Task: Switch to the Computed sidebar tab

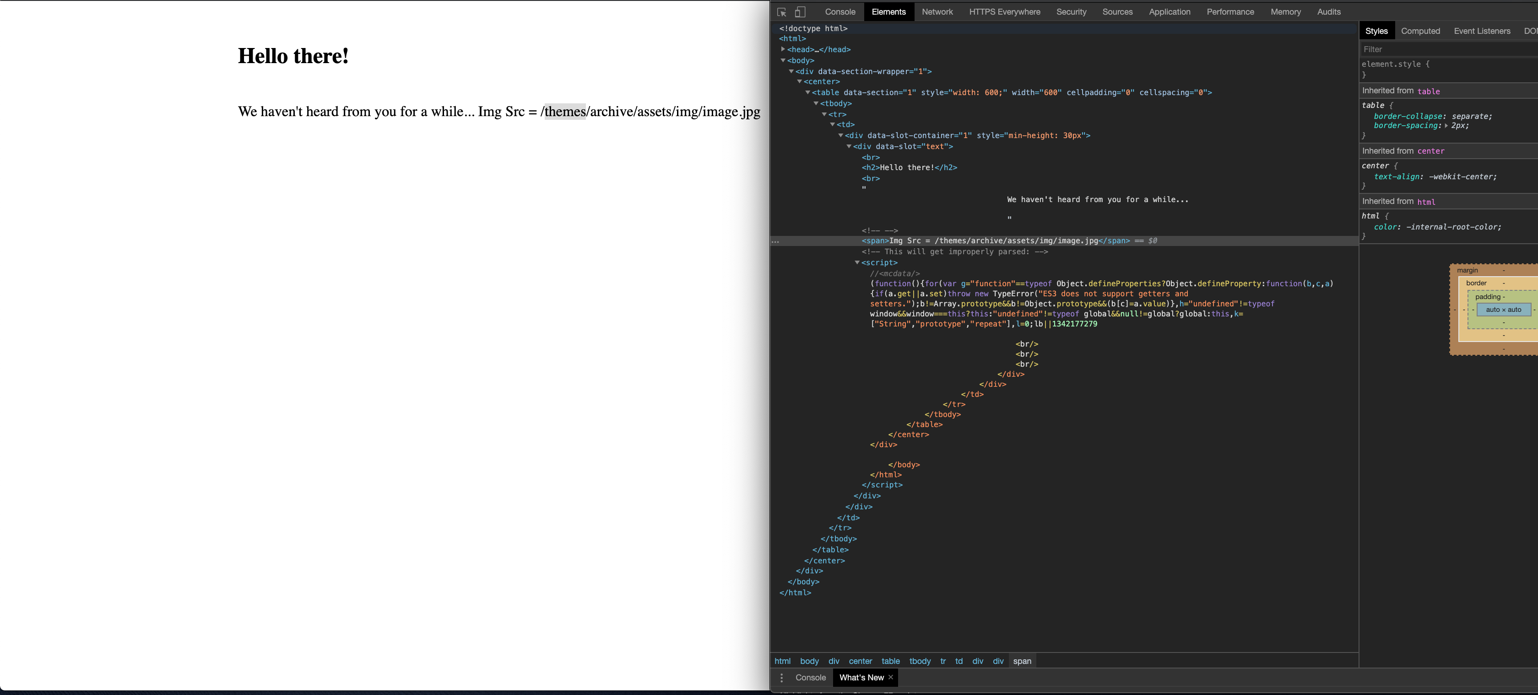Action: (1420, 31)
